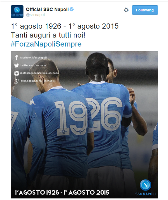Open the #ForzaNapoliSempre hashtag

coord(46,44)
